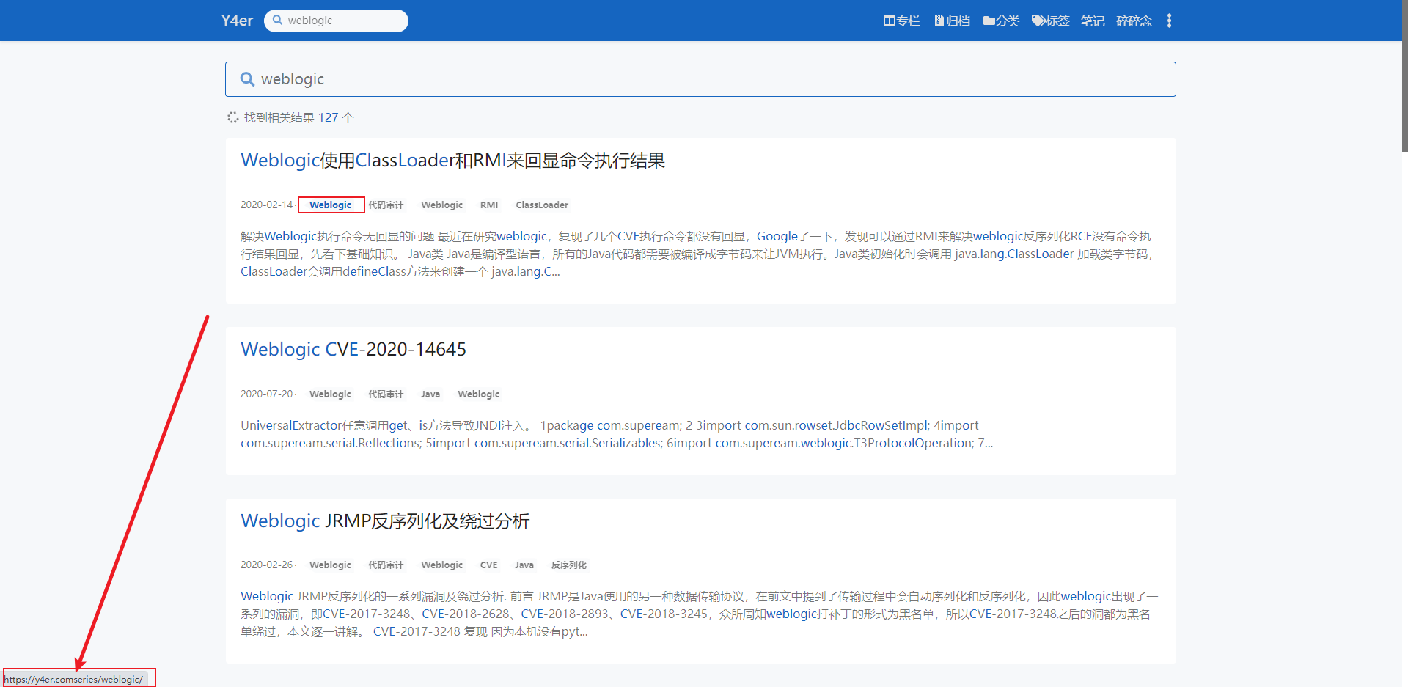
Task: Open the 专栏 columns section
Action: click(x=901, y=21)
